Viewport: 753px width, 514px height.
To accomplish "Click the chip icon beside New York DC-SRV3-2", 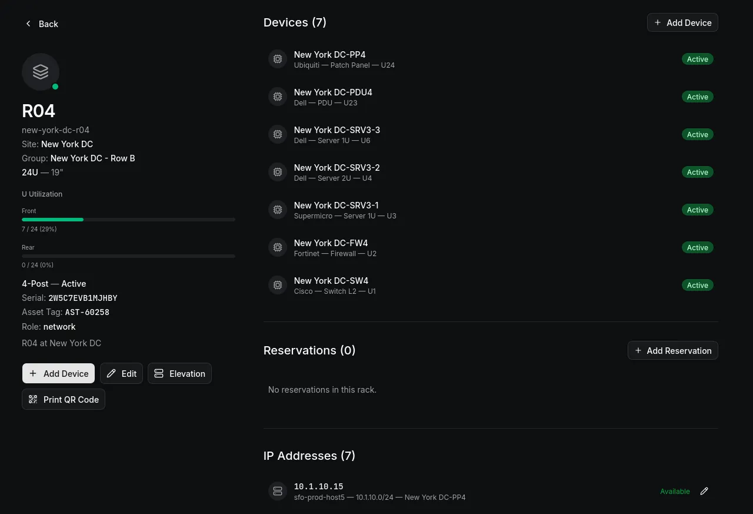I will pos(278,173).
